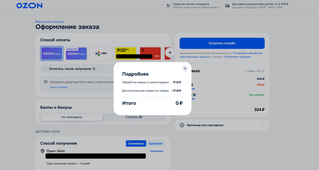Select the Raiffeisen Bank card
The height and width of the screenshot is (170, 319).
click(126, 53)
